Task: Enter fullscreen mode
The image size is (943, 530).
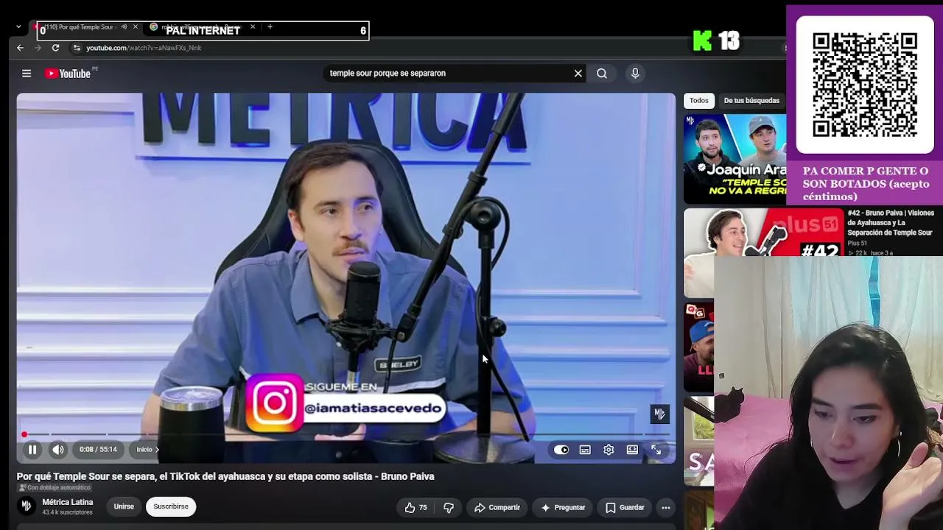Action: [656, 450]
